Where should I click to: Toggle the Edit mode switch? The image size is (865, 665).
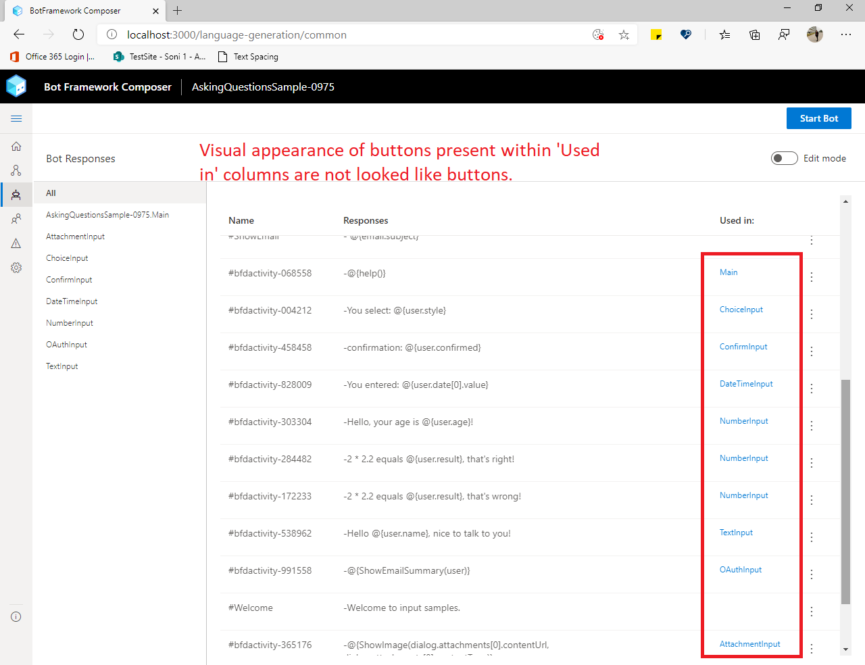[x=785, y=158]
